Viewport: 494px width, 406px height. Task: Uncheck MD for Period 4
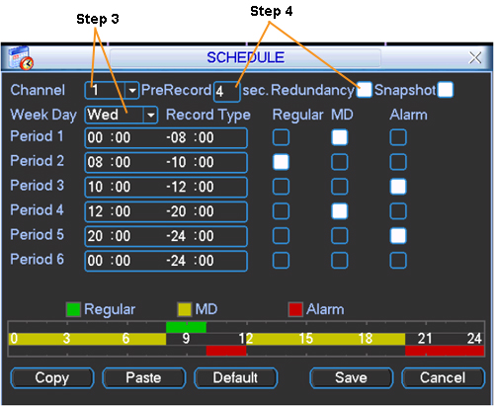click(x=340, y=211)
